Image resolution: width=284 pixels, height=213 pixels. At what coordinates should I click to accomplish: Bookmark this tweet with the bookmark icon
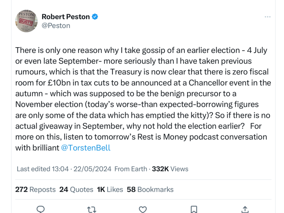[x=194, y=209]
